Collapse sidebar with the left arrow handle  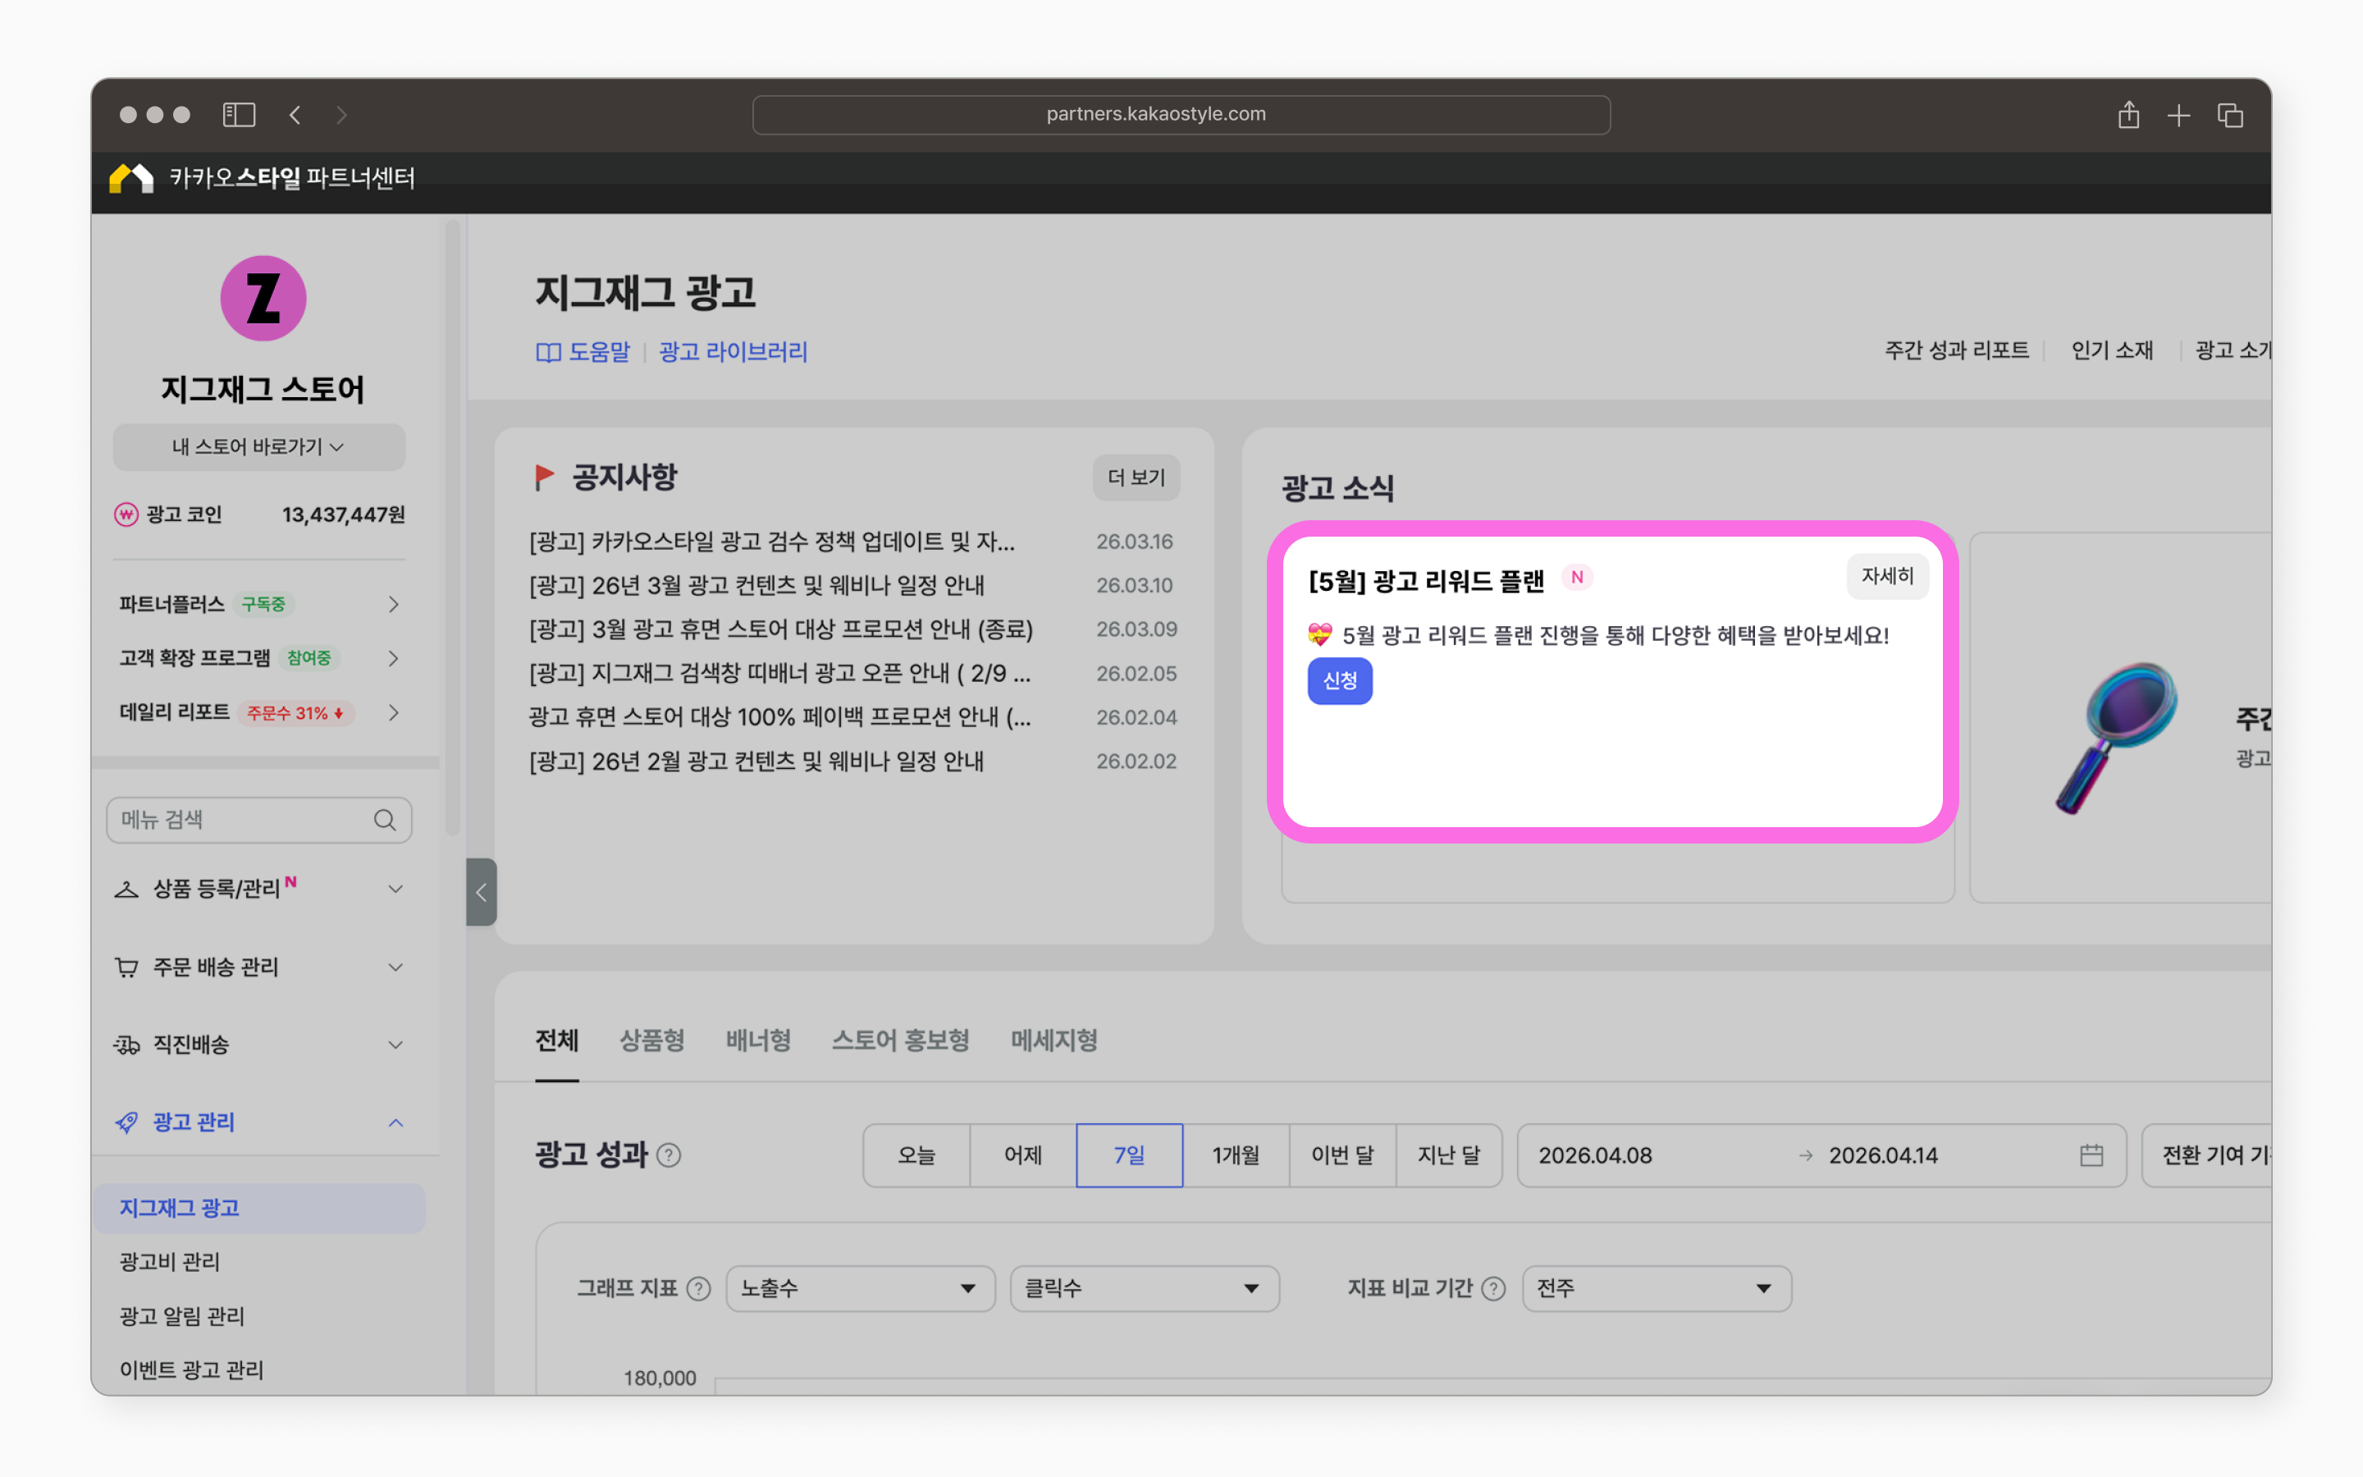(x=481, y=892)
